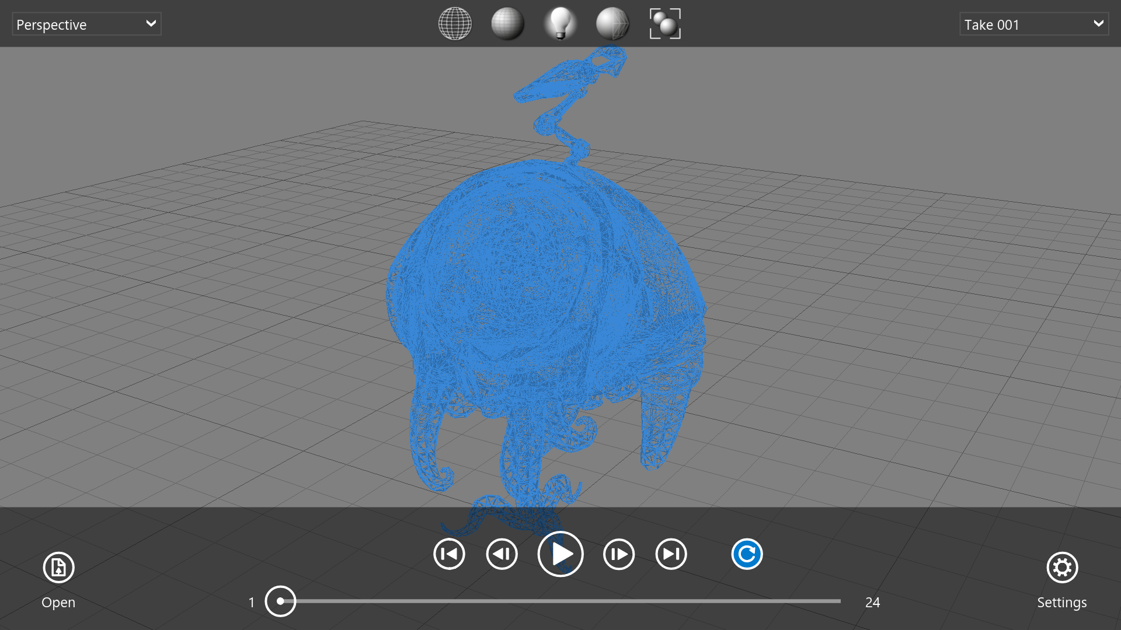
Task: Expand the Take 001 dropdown
Action: 1033,24
